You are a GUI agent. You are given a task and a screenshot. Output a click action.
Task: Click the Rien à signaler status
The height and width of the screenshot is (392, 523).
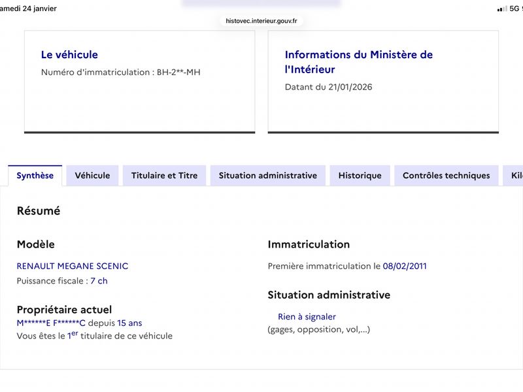(307, 317)
